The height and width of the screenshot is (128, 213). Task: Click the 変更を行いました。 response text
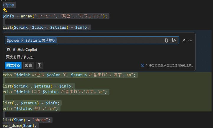[20, 57]
